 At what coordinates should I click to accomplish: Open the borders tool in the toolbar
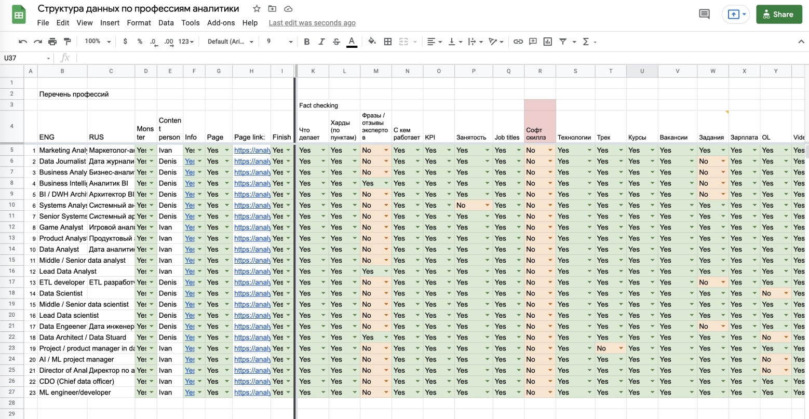pyautogui.click(x=387, y=42)
